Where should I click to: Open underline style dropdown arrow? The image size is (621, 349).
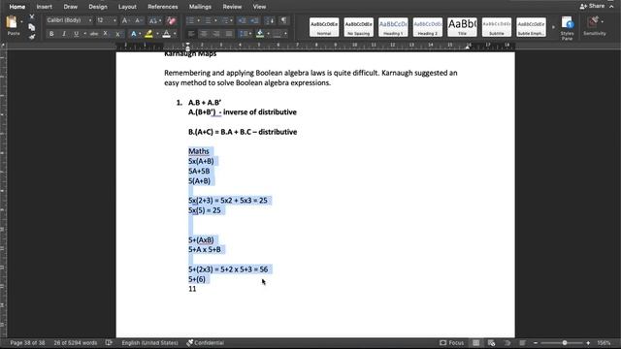[x=84, y=34]
